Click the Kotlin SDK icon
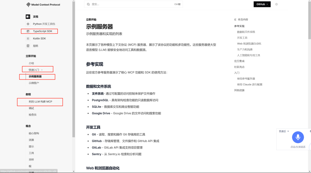Screen dimensions: 311x173 tap(28, 39)
